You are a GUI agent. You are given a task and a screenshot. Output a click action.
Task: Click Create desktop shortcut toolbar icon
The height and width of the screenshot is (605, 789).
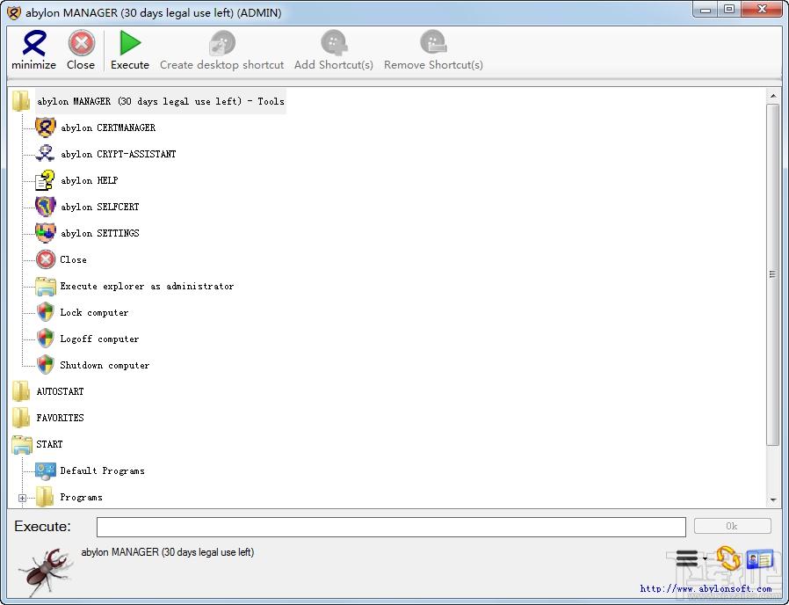[222, 43]
